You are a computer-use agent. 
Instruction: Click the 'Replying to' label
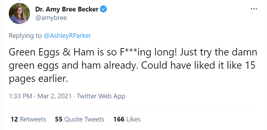click(25, 36)
